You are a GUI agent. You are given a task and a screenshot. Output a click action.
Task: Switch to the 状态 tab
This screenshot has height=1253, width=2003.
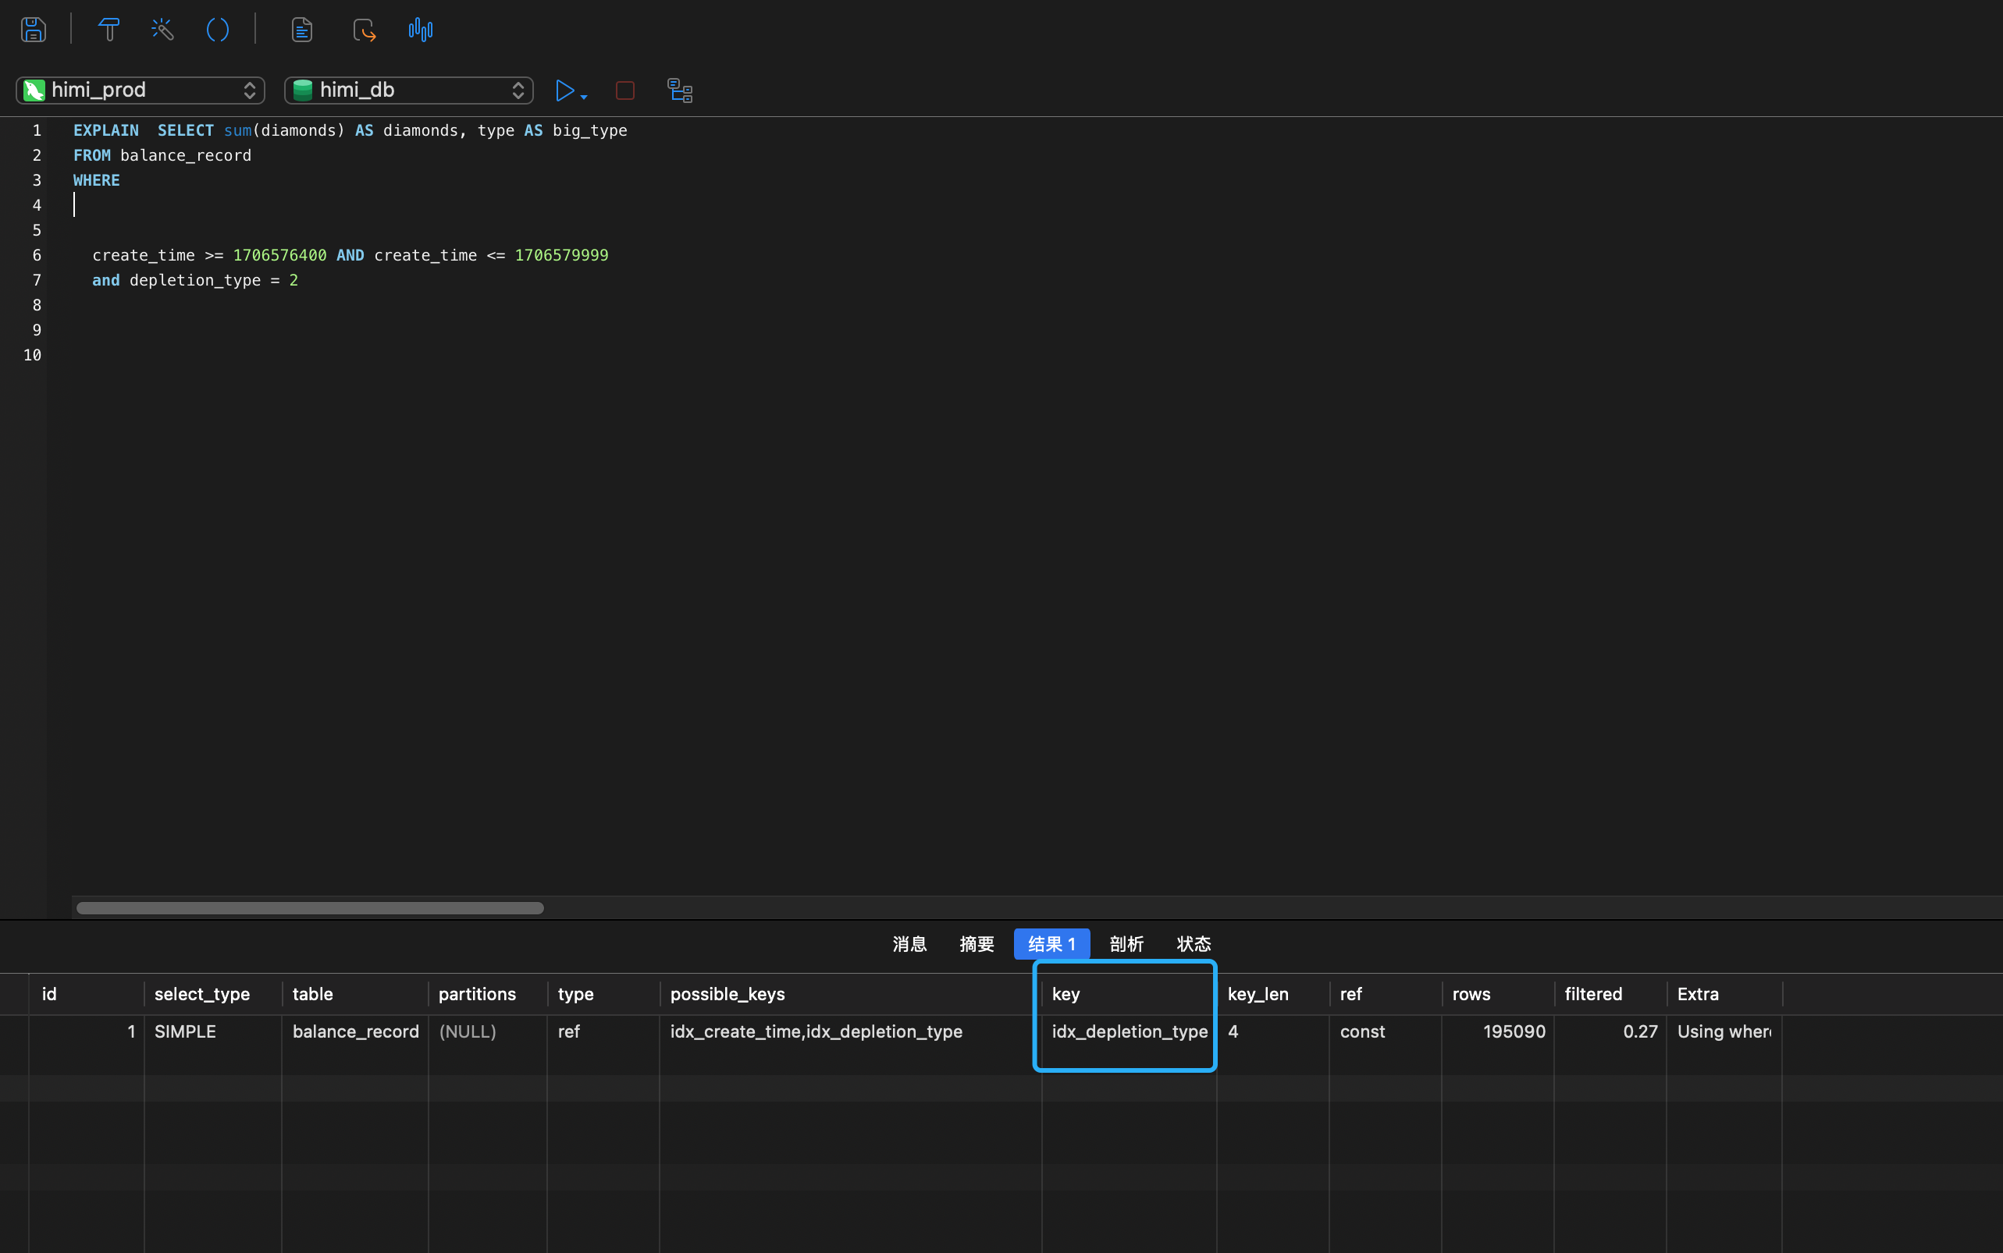(1194, 944)
